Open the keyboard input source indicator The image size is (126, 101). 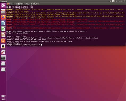click(x=113, y=1)
